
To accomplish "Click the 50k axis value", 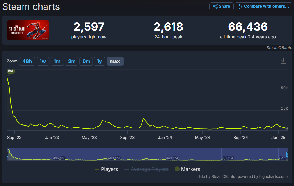I will point(284,88).
